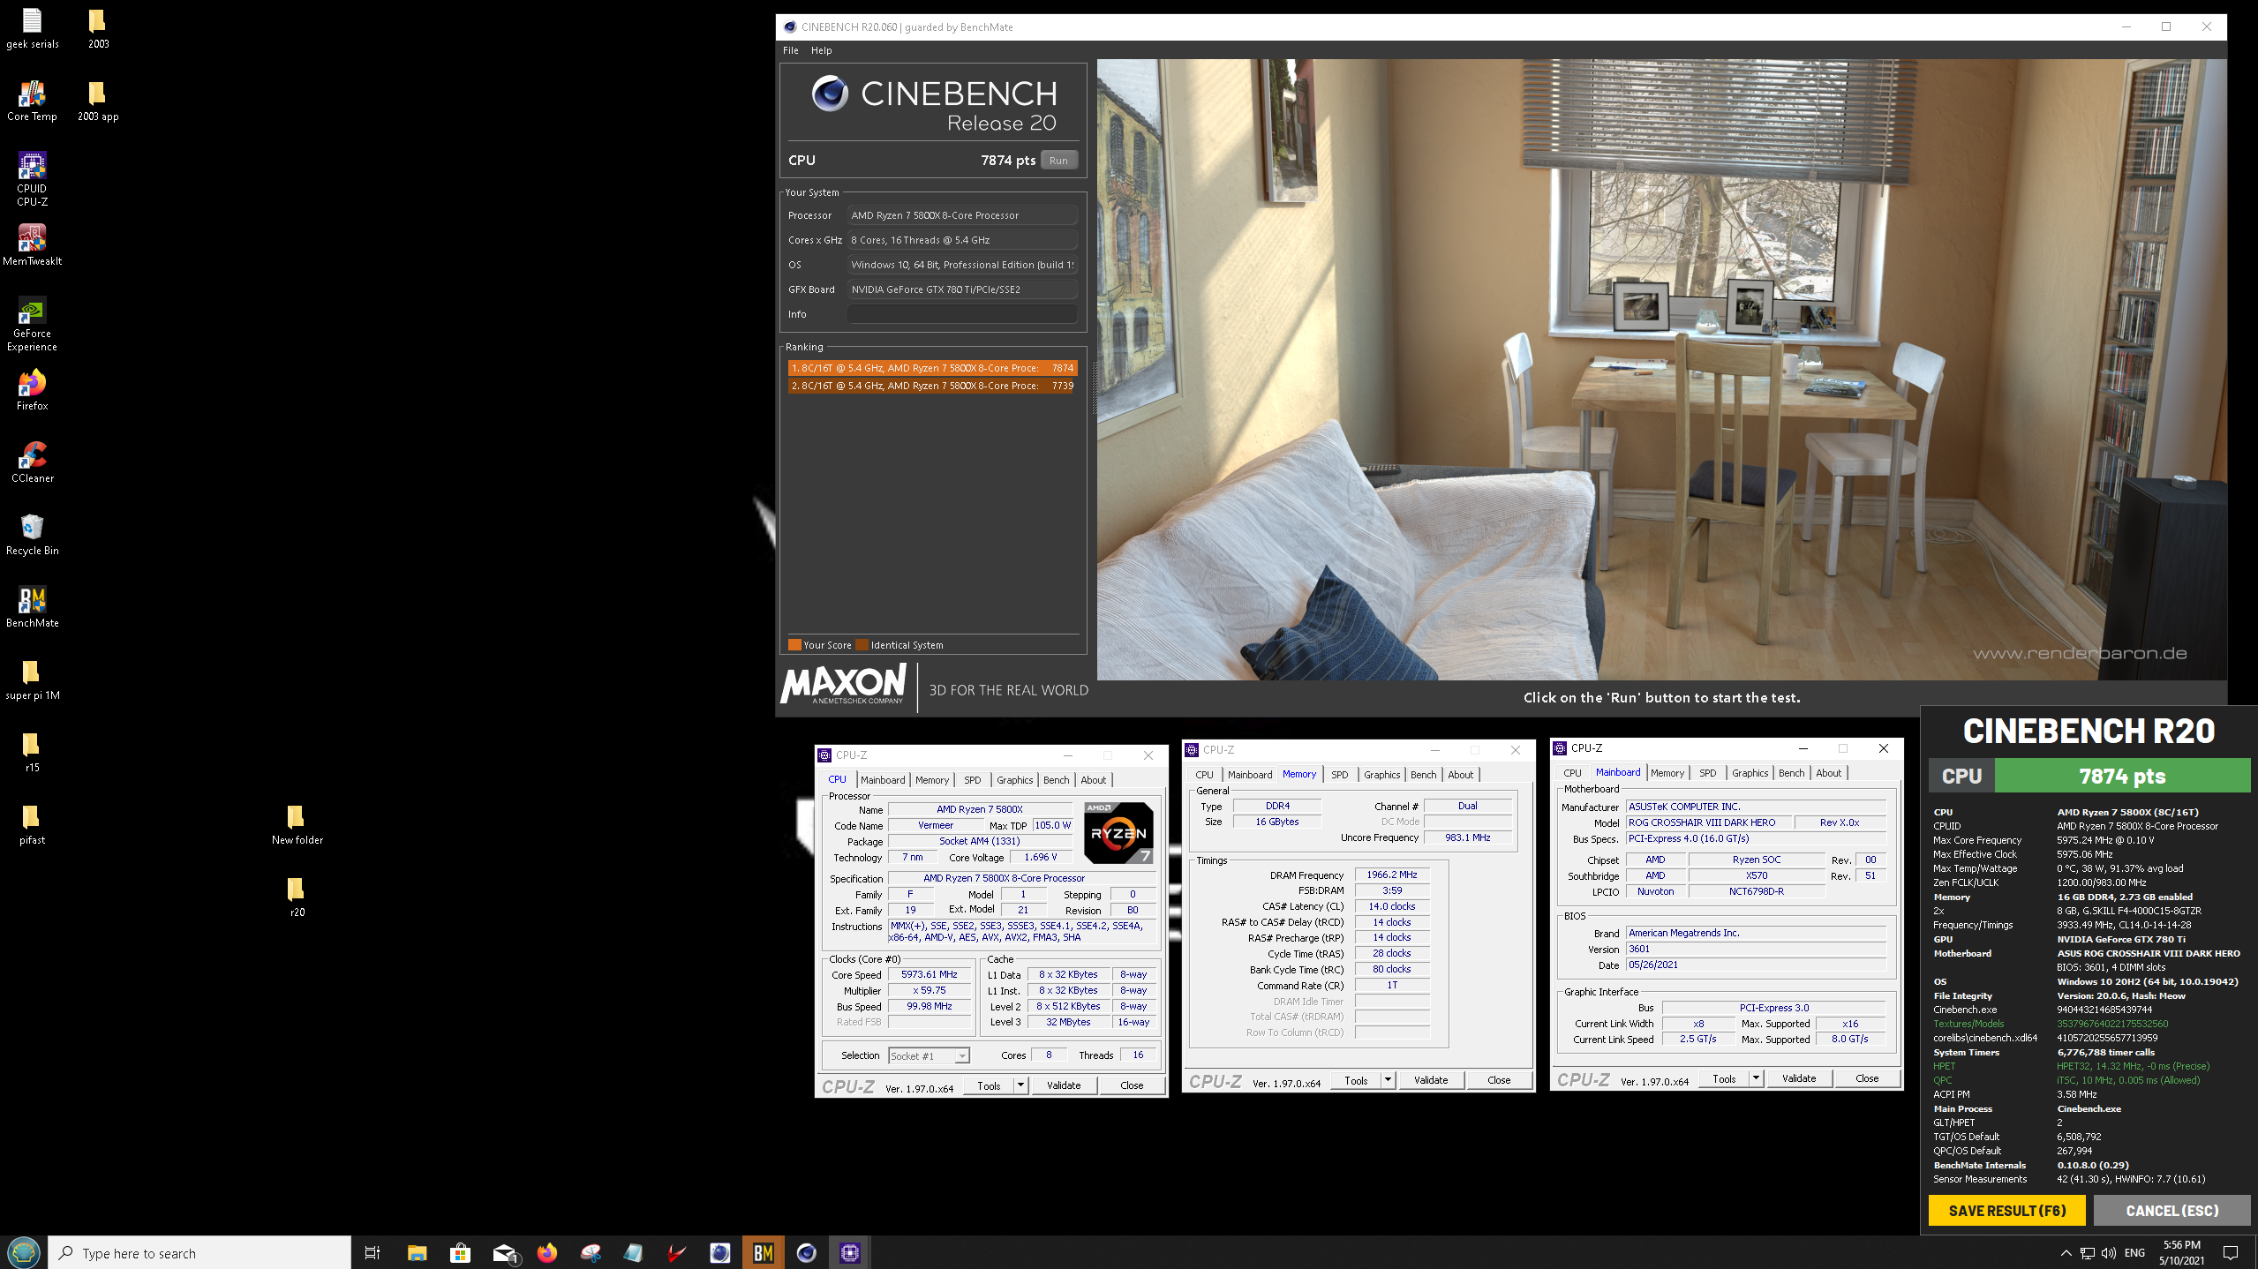Click Validate in the CPU-Z Memory window
Viewport: 2258px width, 1269px height.
pyautogui.click(x=1431, y=1080)
